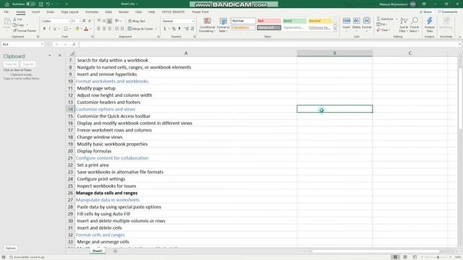Close the Clipboard pane
This screenshot has width=463, height=260.
point(59,56)
